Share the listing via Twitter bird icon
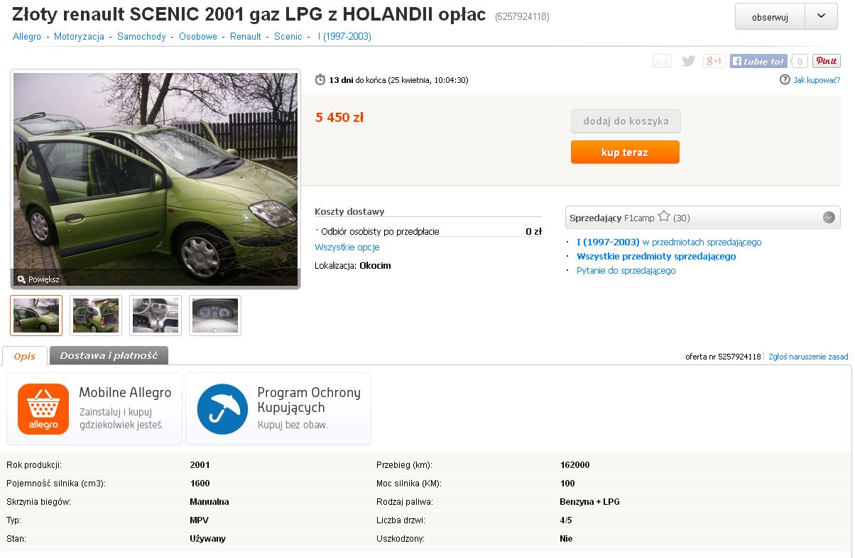 click(x=688, y=62)
